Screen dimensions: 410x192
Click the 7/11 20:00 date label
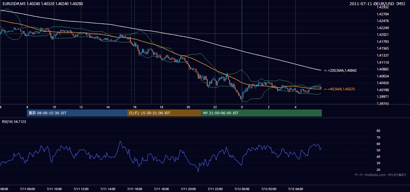click(188, 189)
